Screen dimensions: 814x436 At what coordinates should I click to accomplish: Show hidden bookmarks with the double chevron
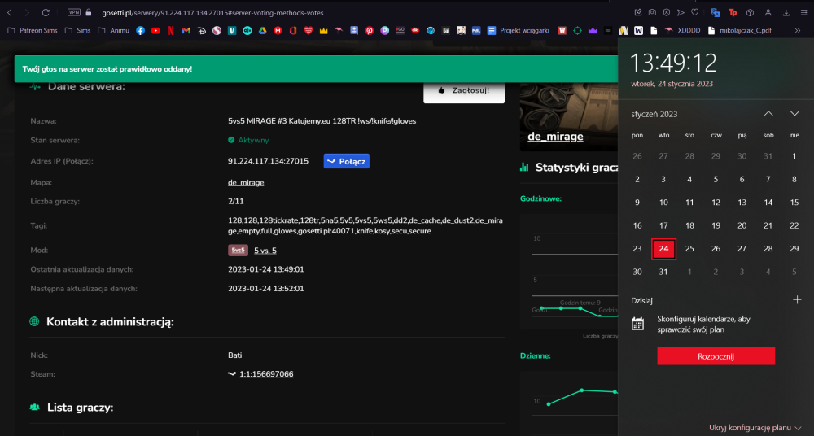click(x=798, y=31)
